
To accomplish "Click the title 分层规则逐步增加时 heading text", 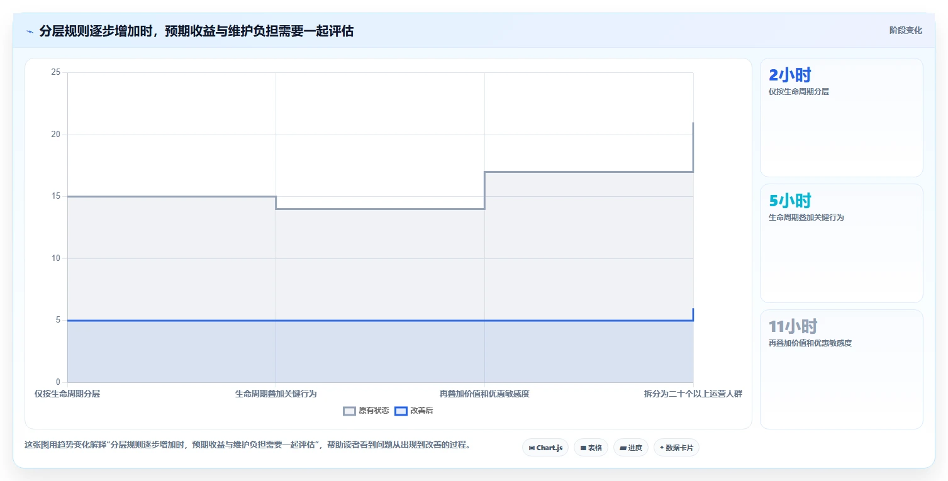I will point(196,31).
